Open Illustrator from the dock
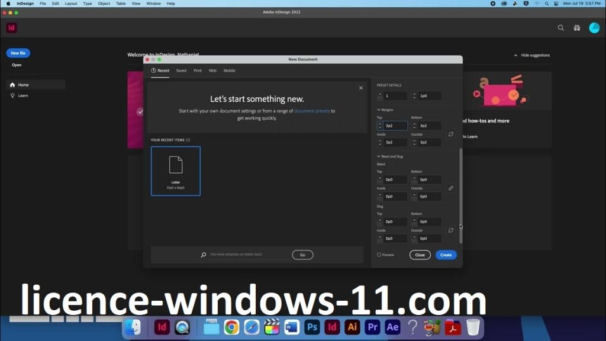 [352, 327]
